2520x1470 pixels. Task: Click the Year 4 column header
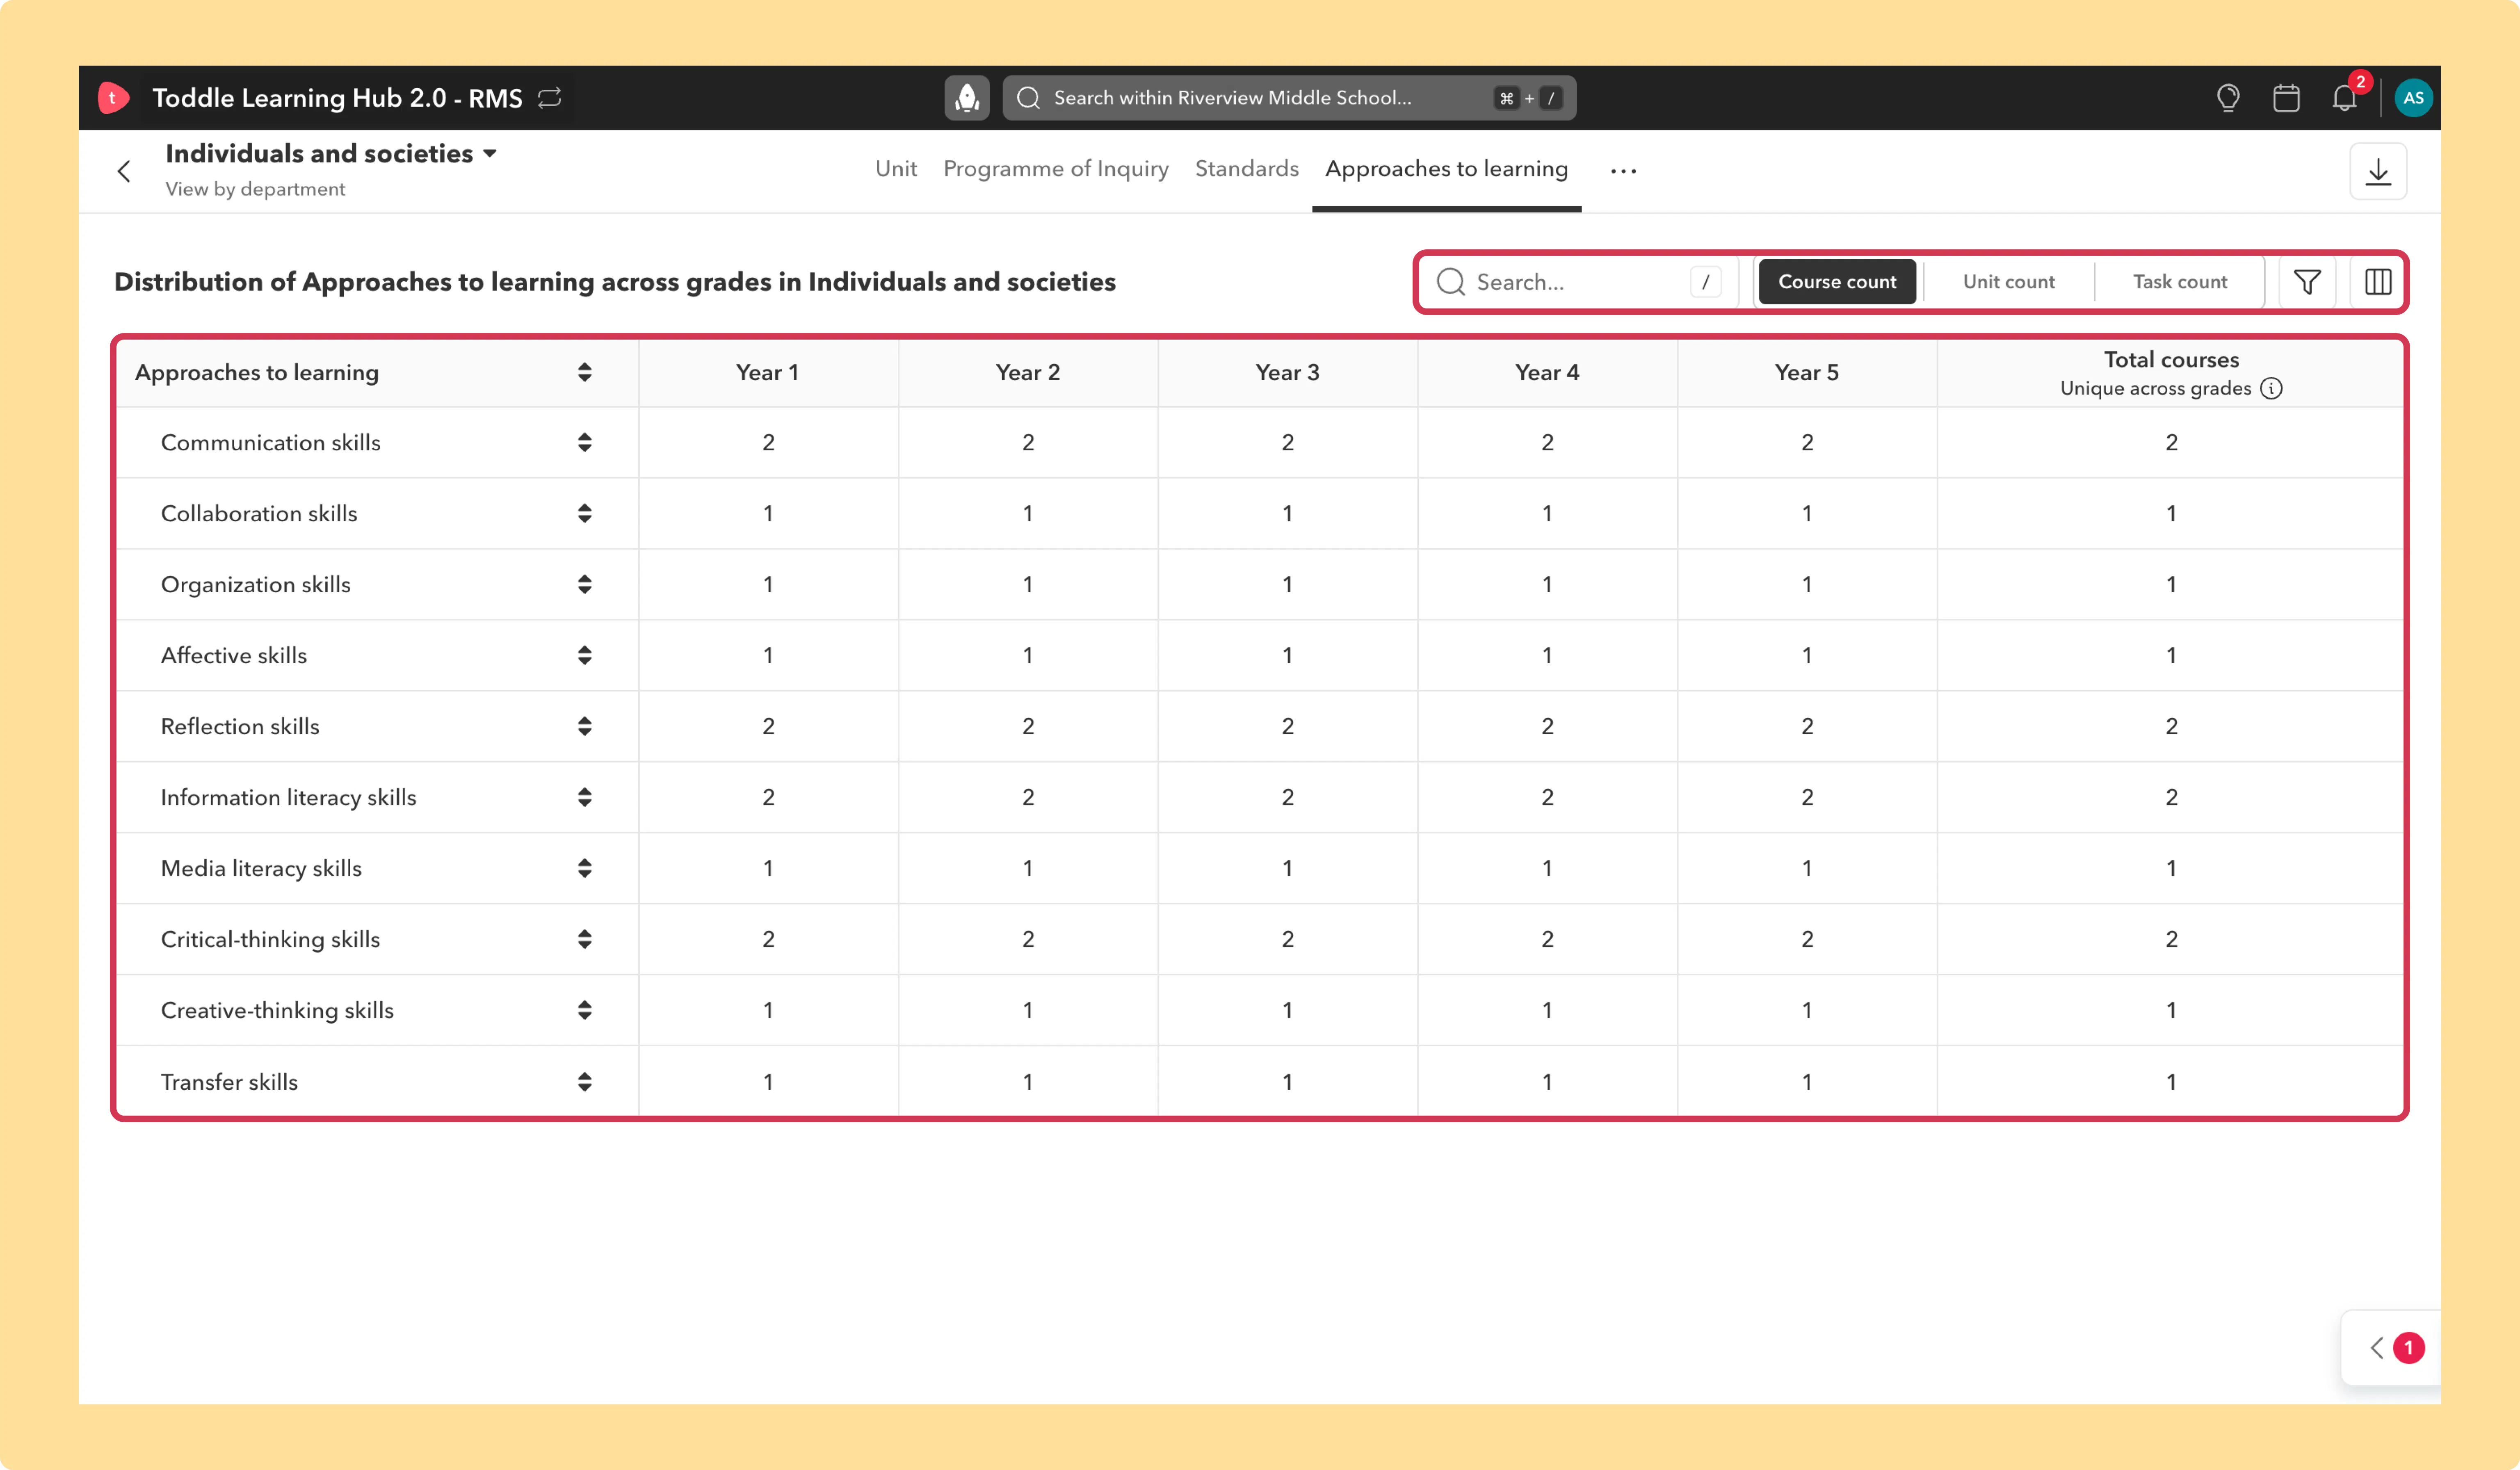(1547, 372)
